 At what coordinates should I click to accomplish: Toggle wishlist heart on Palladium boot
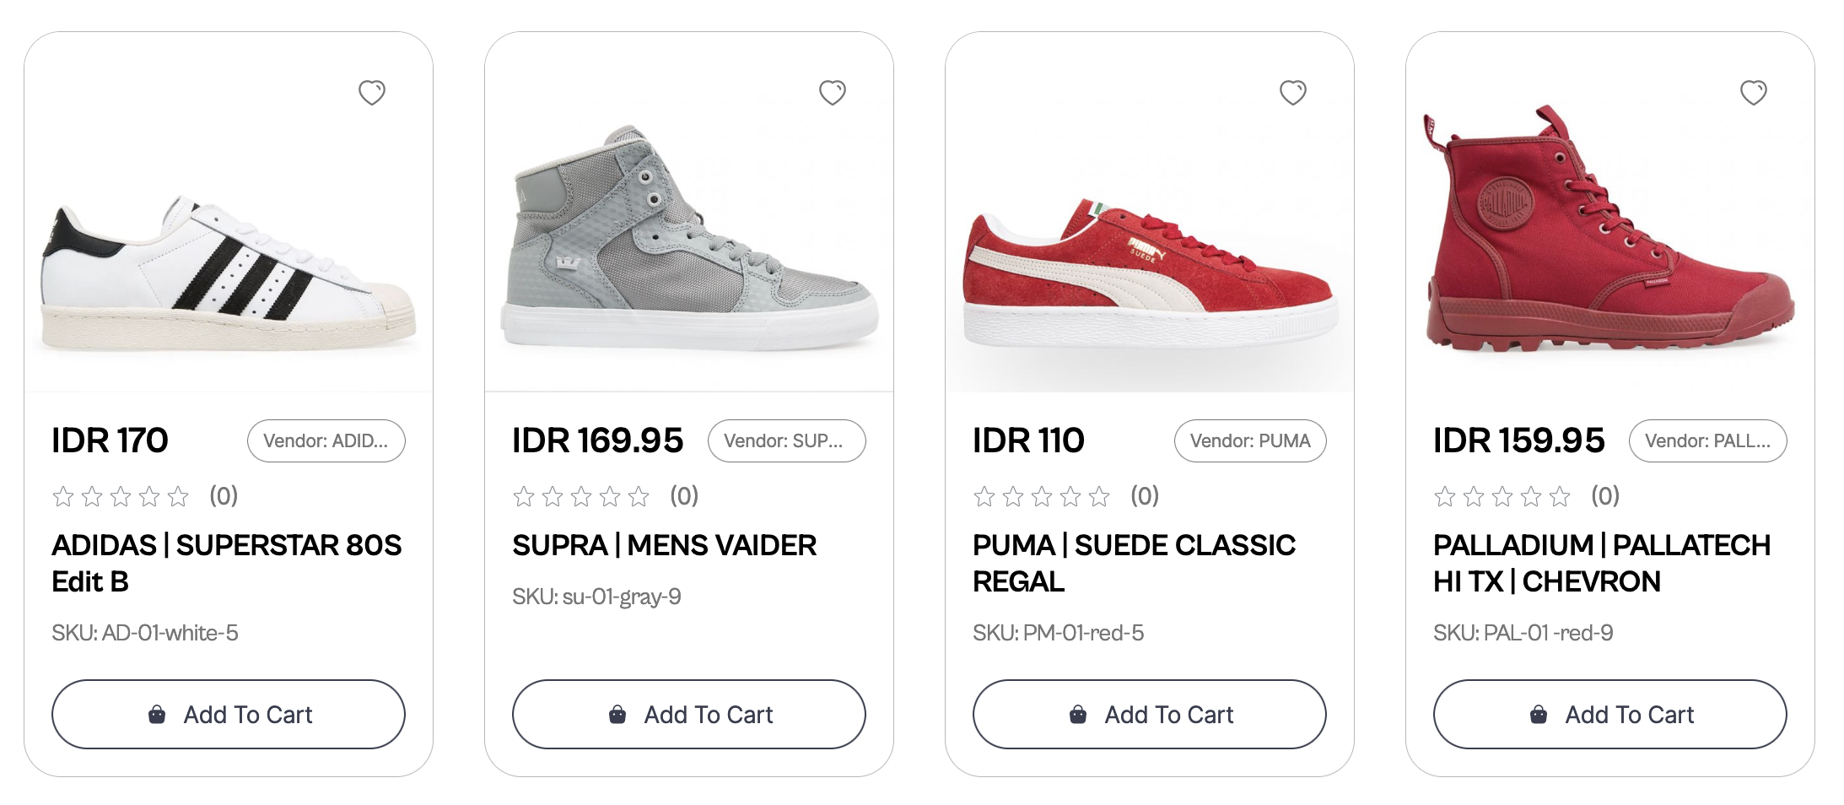[1753, 92]
